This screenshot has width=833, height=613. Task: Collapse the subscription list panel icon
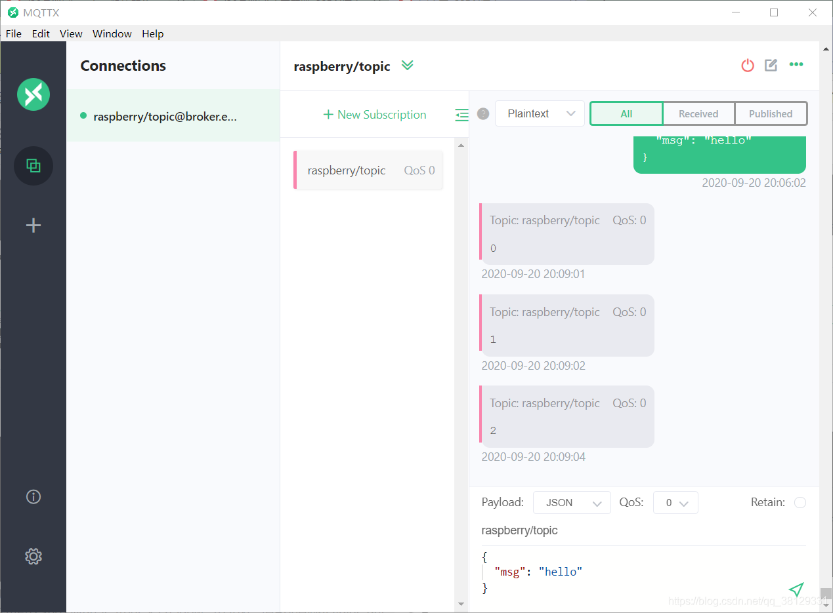coord(462,115)
